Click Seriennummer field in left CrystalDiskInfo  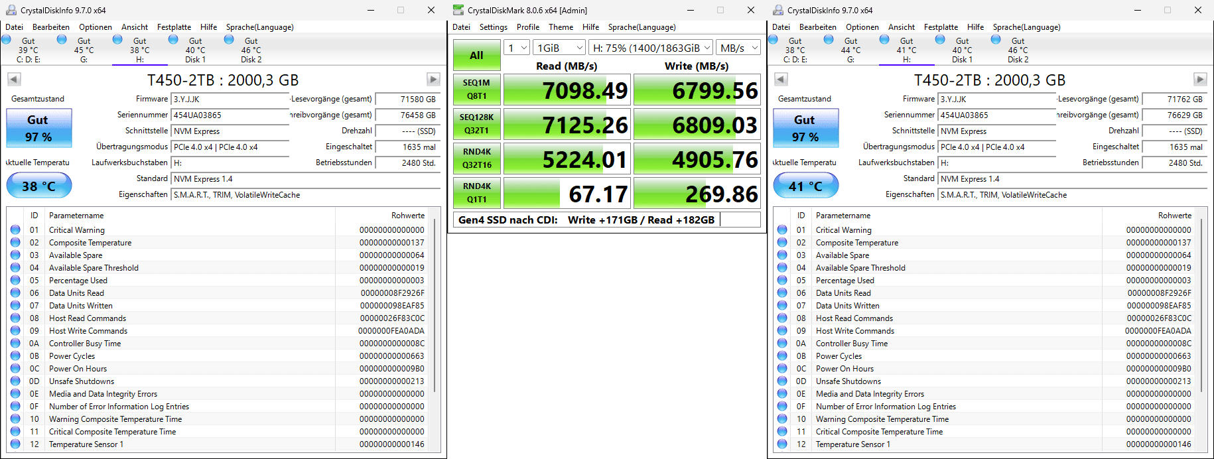click(230, 115)
